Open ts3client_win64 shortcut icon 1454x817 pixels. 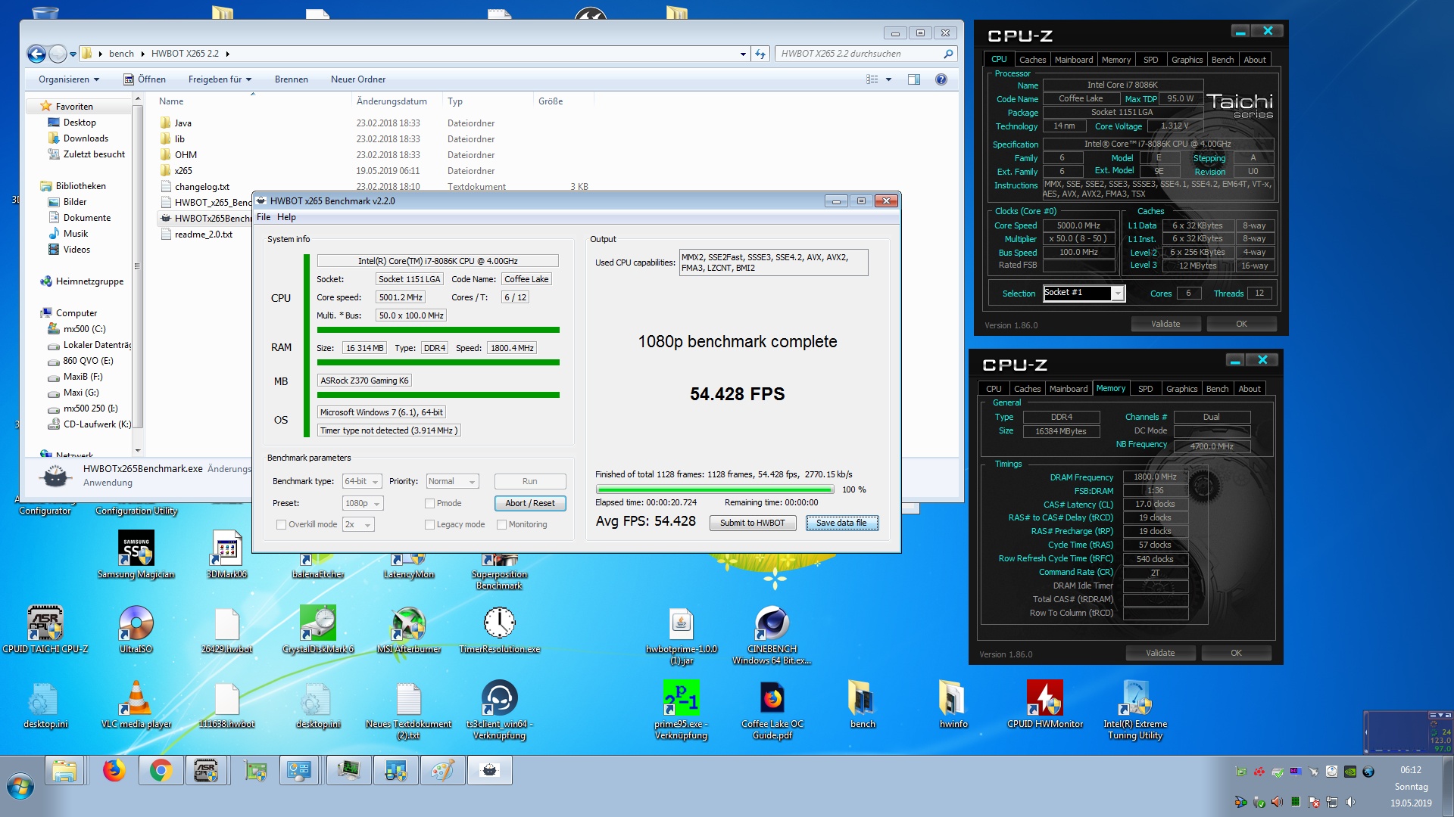click(500, 710)
